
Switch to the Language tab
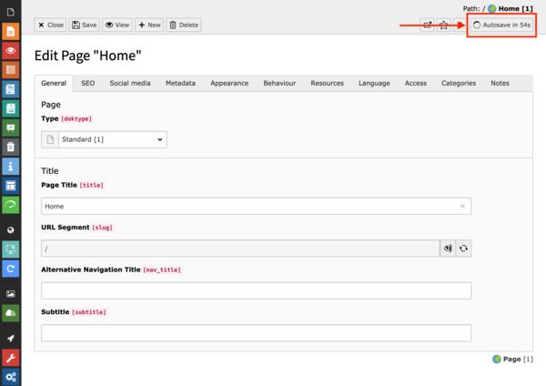(374, 83)
